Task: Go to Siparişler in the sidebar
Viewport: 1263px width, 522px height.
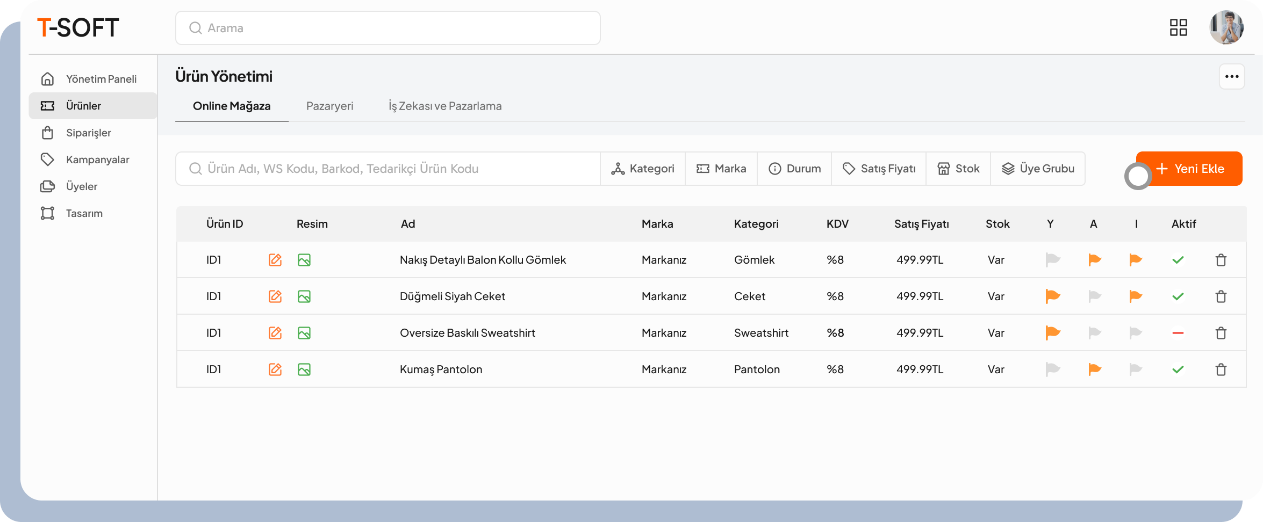Action: click(89, 133)
